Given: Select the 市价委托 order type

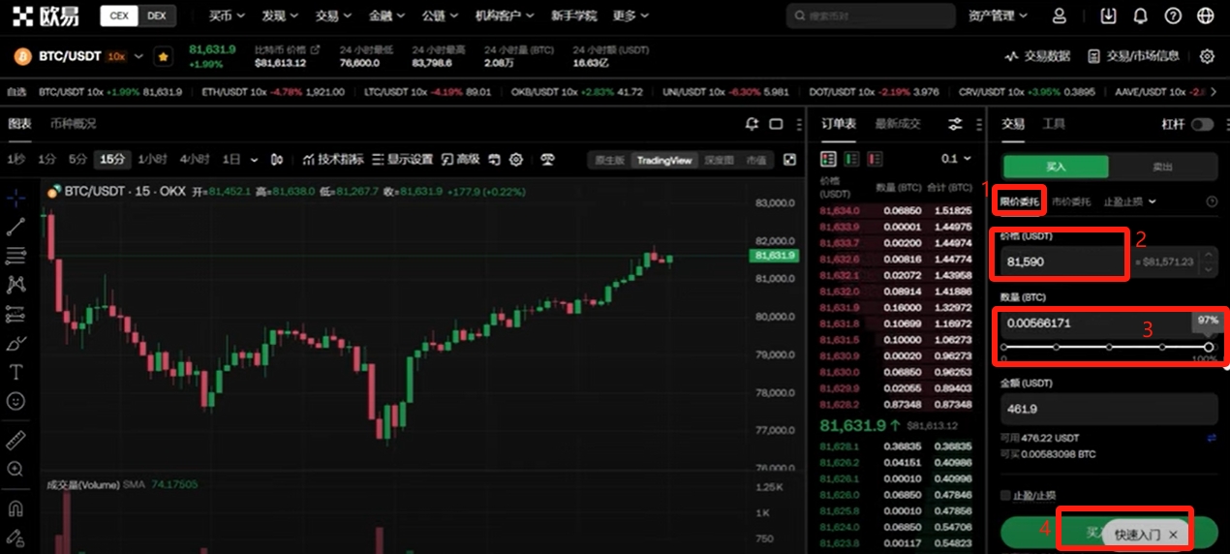Looking at the screenshot, I should (x=1071, y=201).
